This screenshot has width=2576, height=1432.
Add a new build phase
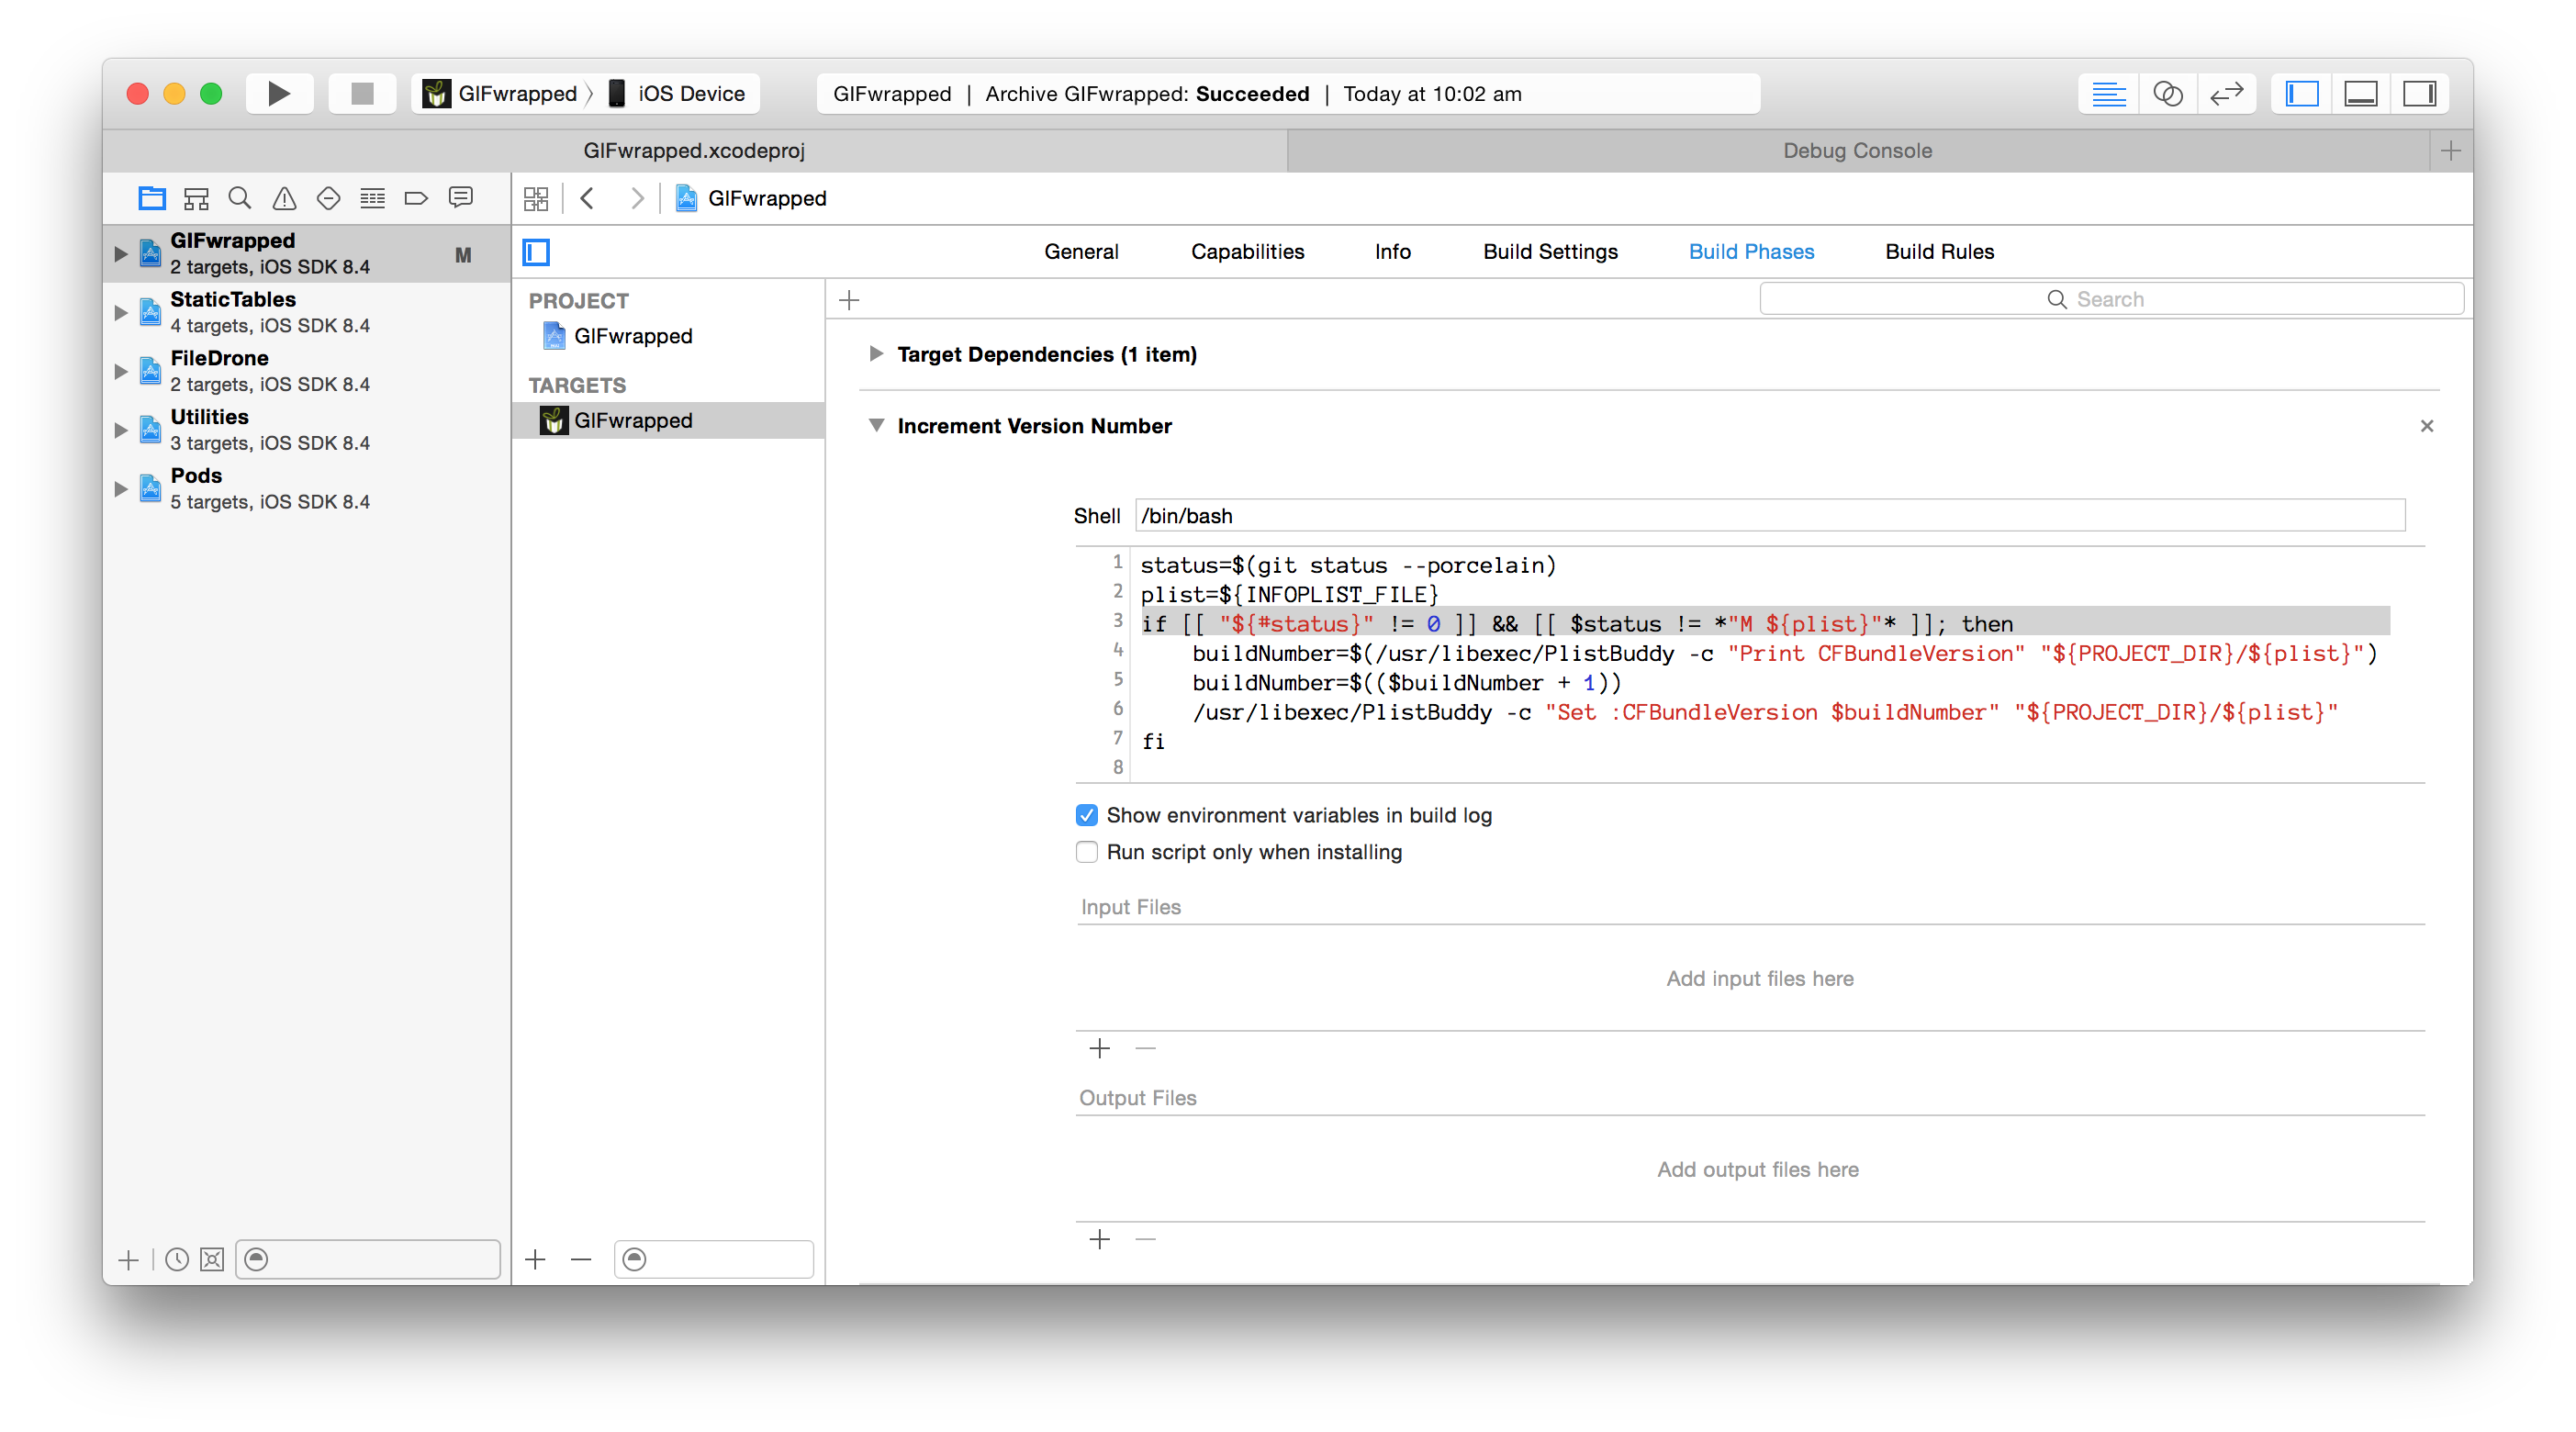[849, 300]
